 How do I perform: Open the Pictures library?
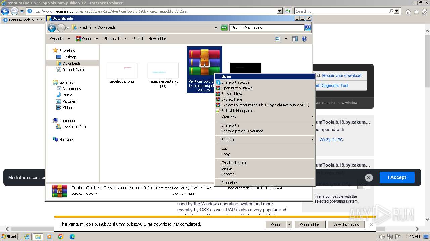point(69,101)
